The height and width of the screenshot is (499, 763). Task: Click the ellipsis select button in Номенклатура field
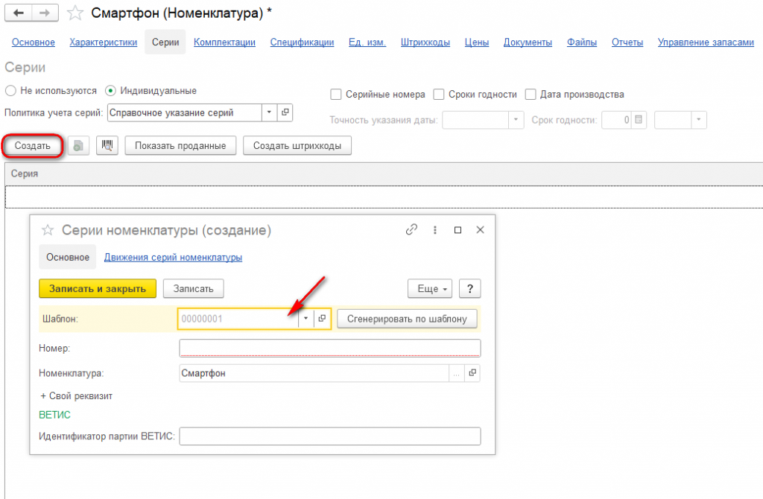tap(457, 374)
